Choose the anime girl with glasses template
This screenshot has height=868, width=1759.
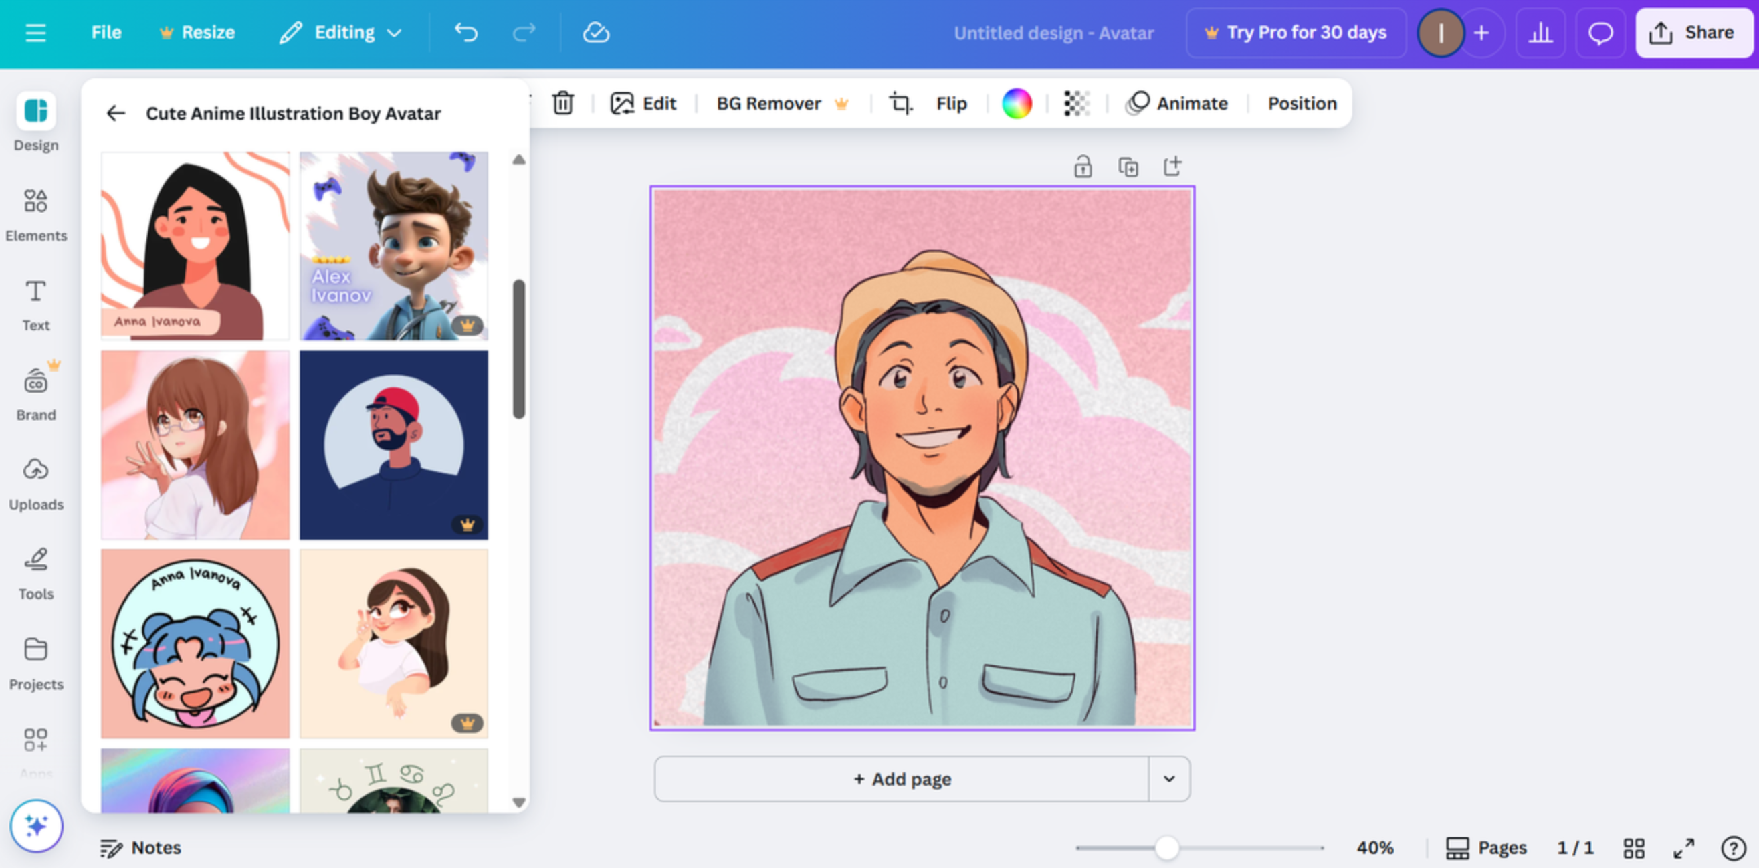[195, 445]
